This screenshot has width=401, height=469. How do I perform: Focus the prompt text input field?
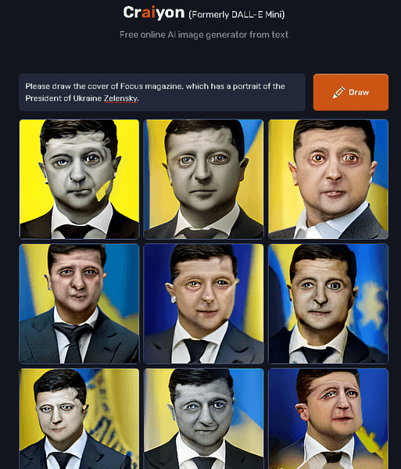[162, 92]
